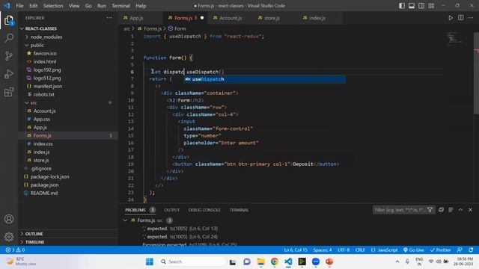
Task: Open the Windows Start menu
Action: coord(150,262)
